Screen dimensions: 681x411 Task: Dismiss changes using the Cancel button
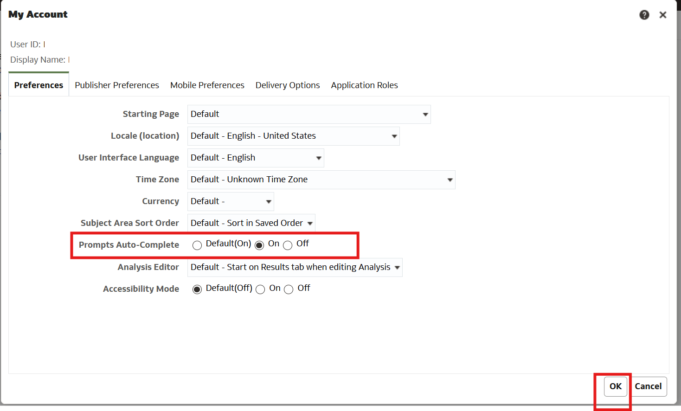(x=648, y=386)
